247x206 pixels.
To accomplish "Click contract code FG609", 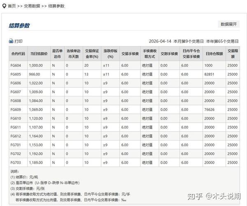I will point(16,110).
